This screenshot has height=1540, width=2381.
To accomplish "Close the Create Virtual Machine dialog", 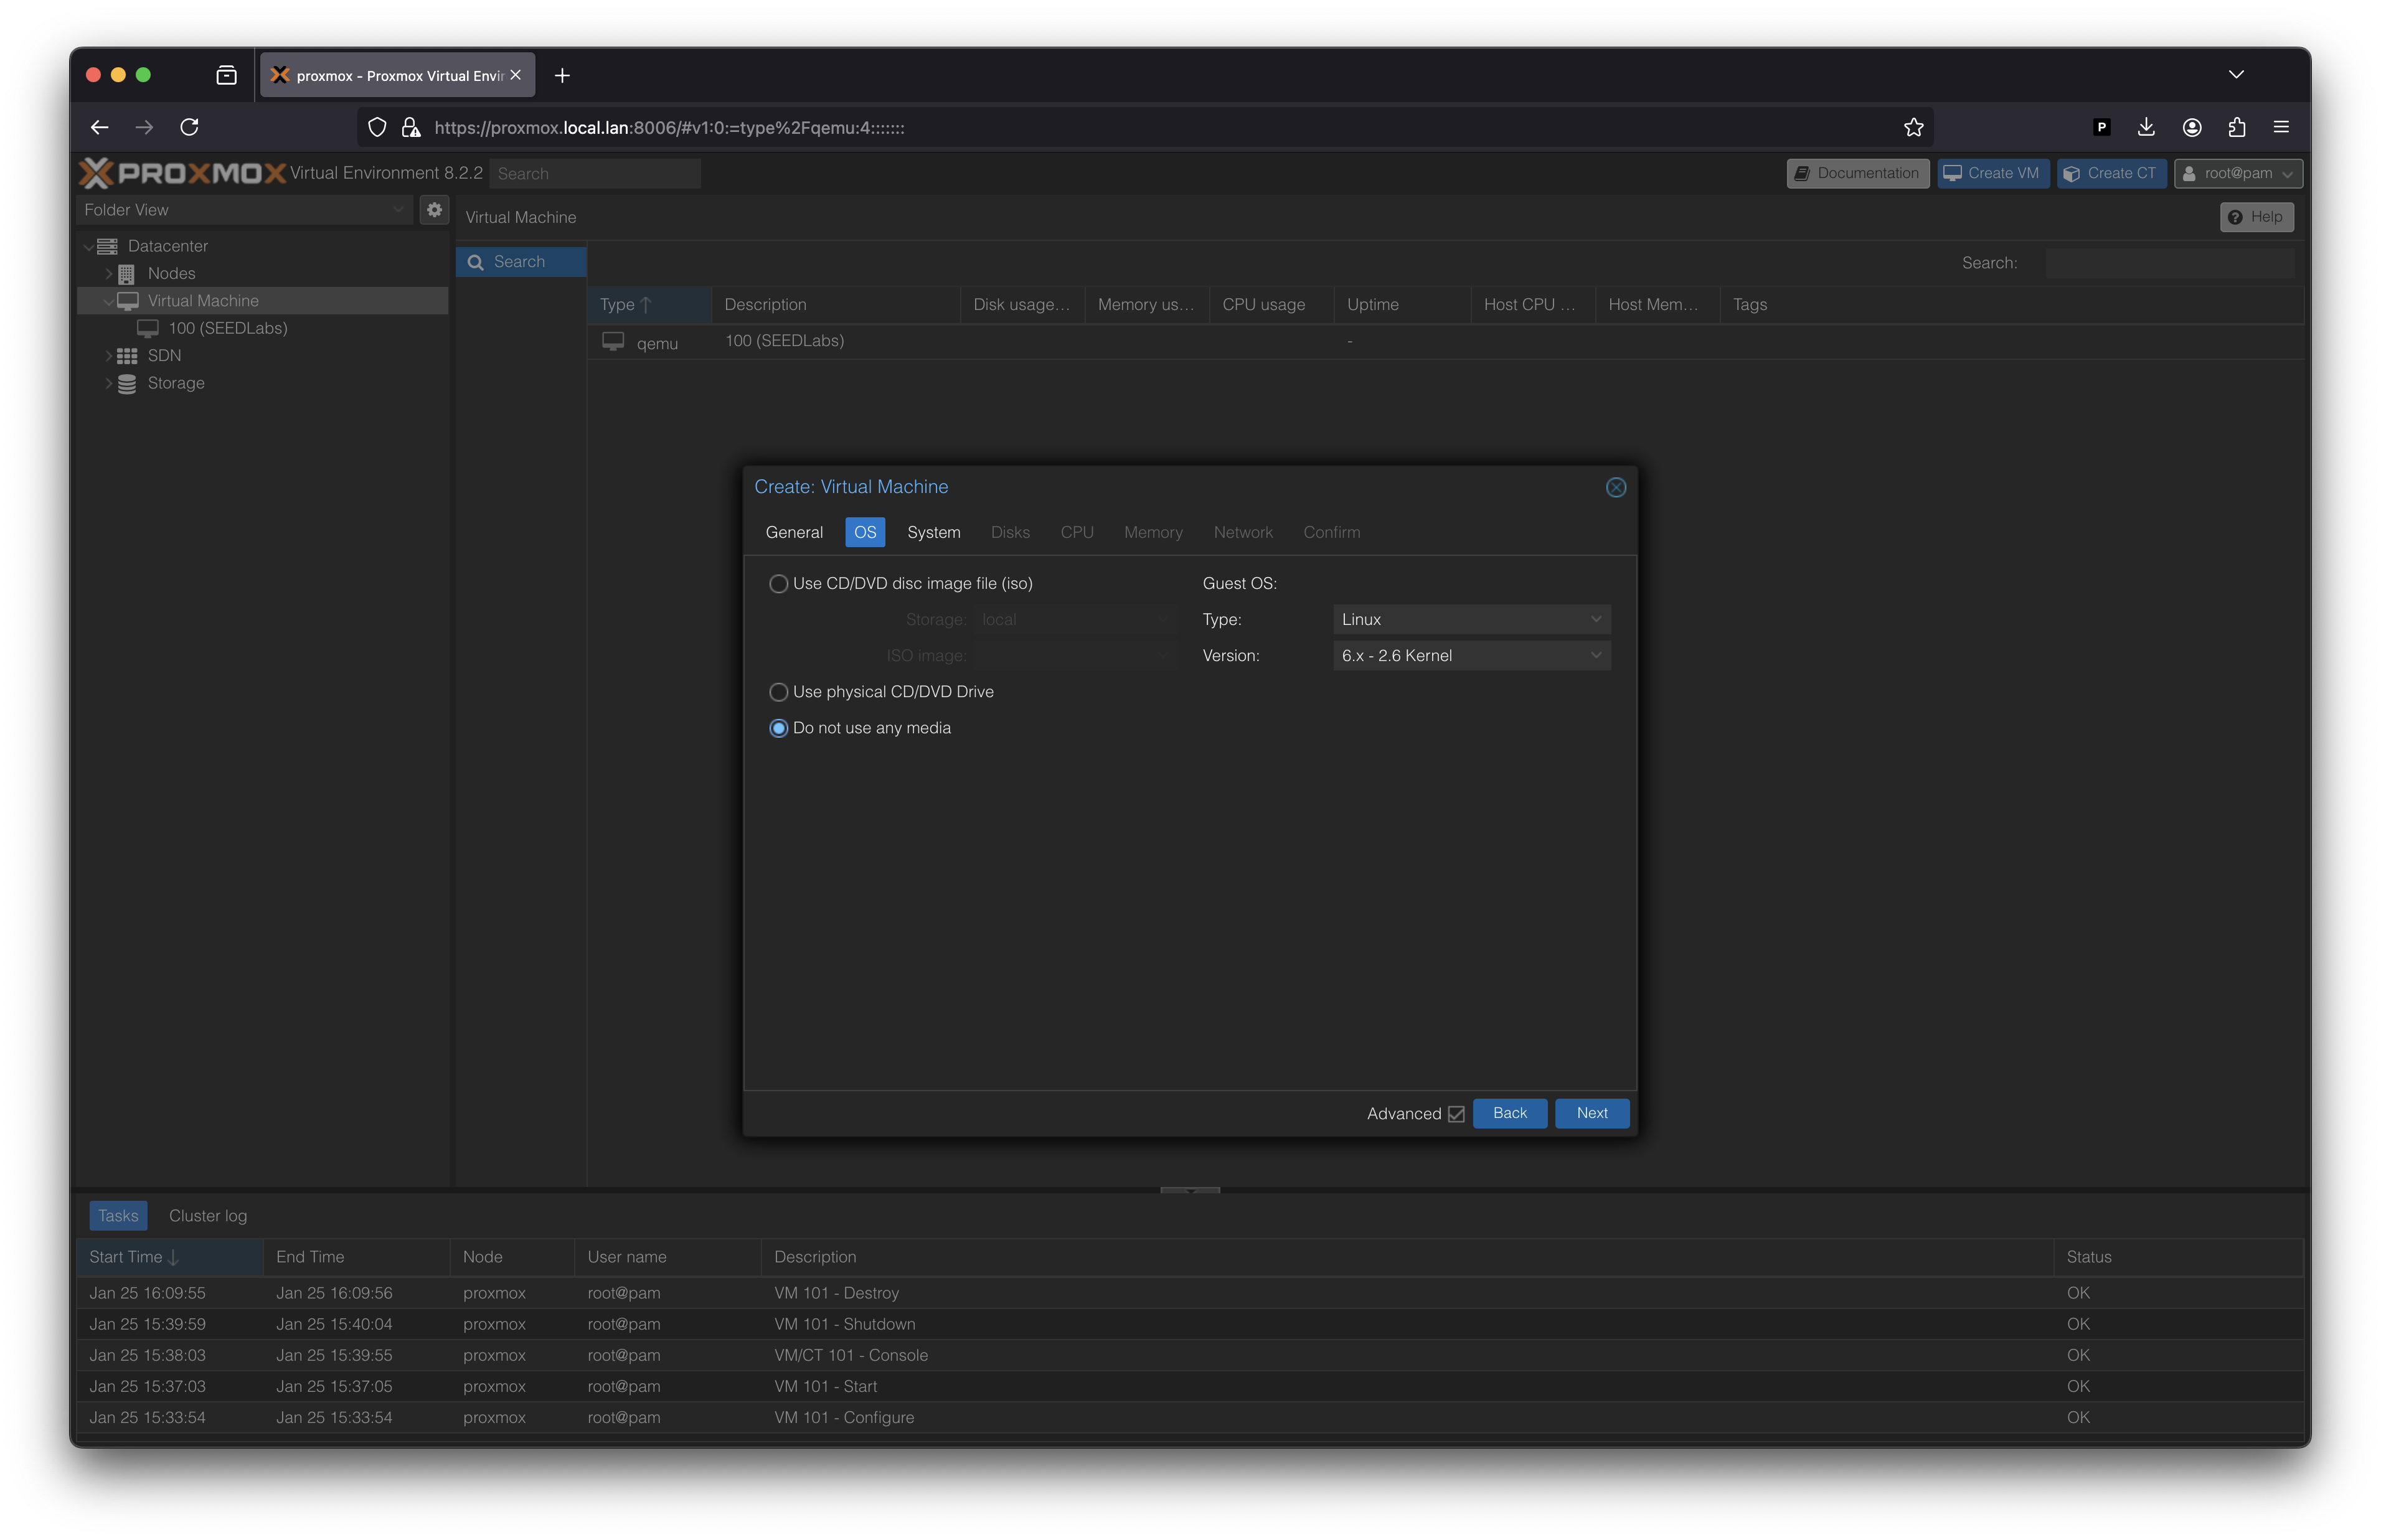I will 1615,487.
